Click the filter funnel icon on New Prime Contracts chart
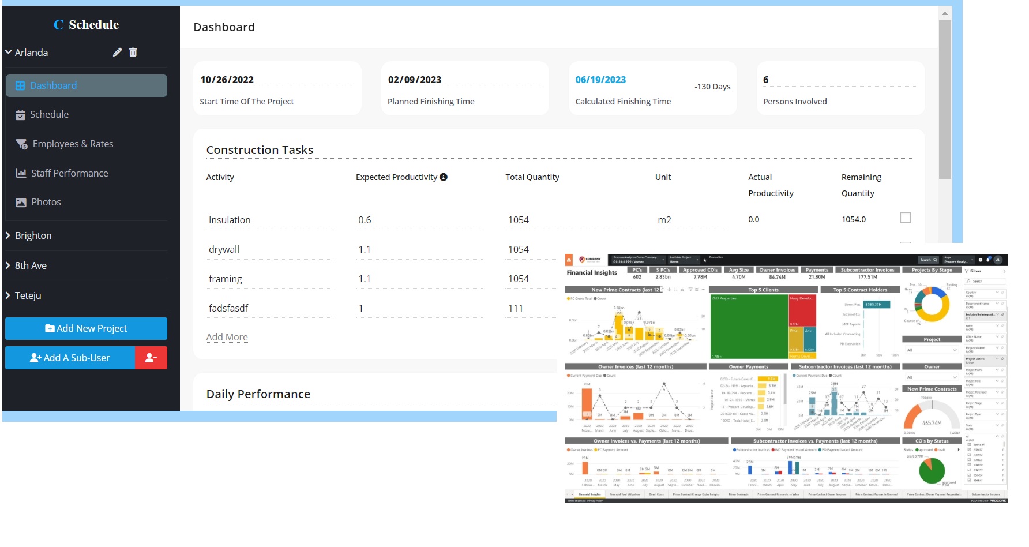The width and height of the screenshot is (1029, 547). [x=690, y=290]
